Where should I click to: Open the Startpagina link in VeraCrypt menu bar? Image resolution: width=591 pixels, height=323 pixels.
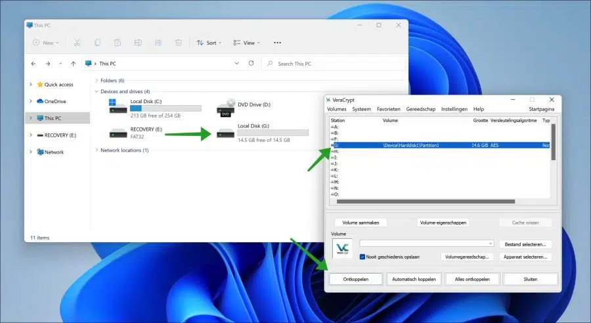pos(541,109)
